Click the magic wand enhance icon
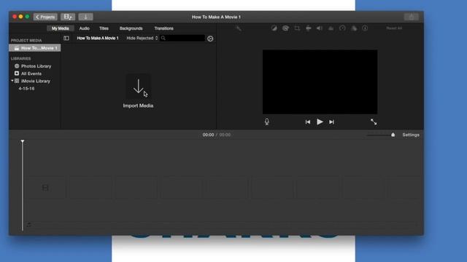 tap(239, 28)
